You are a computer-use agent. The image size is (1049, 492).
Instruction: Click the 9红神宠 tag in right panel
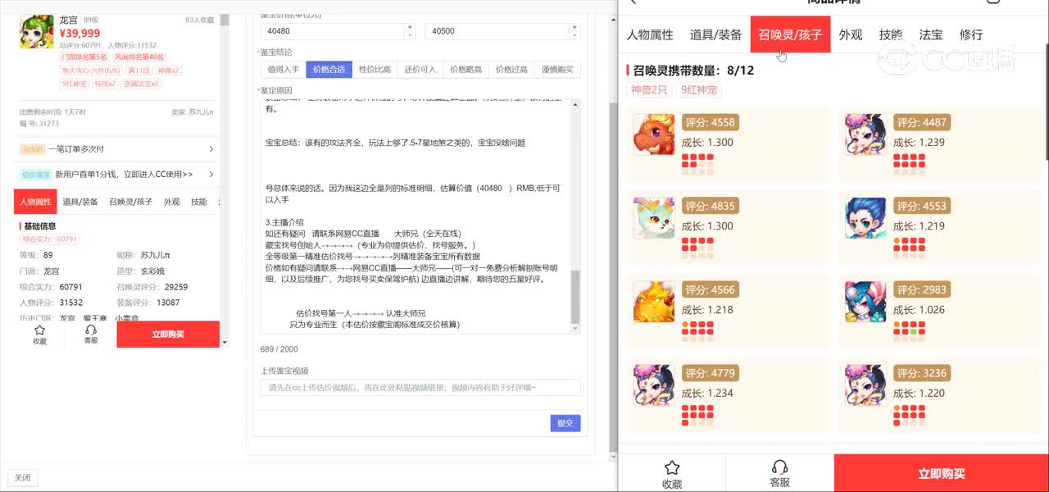point(699,89)
